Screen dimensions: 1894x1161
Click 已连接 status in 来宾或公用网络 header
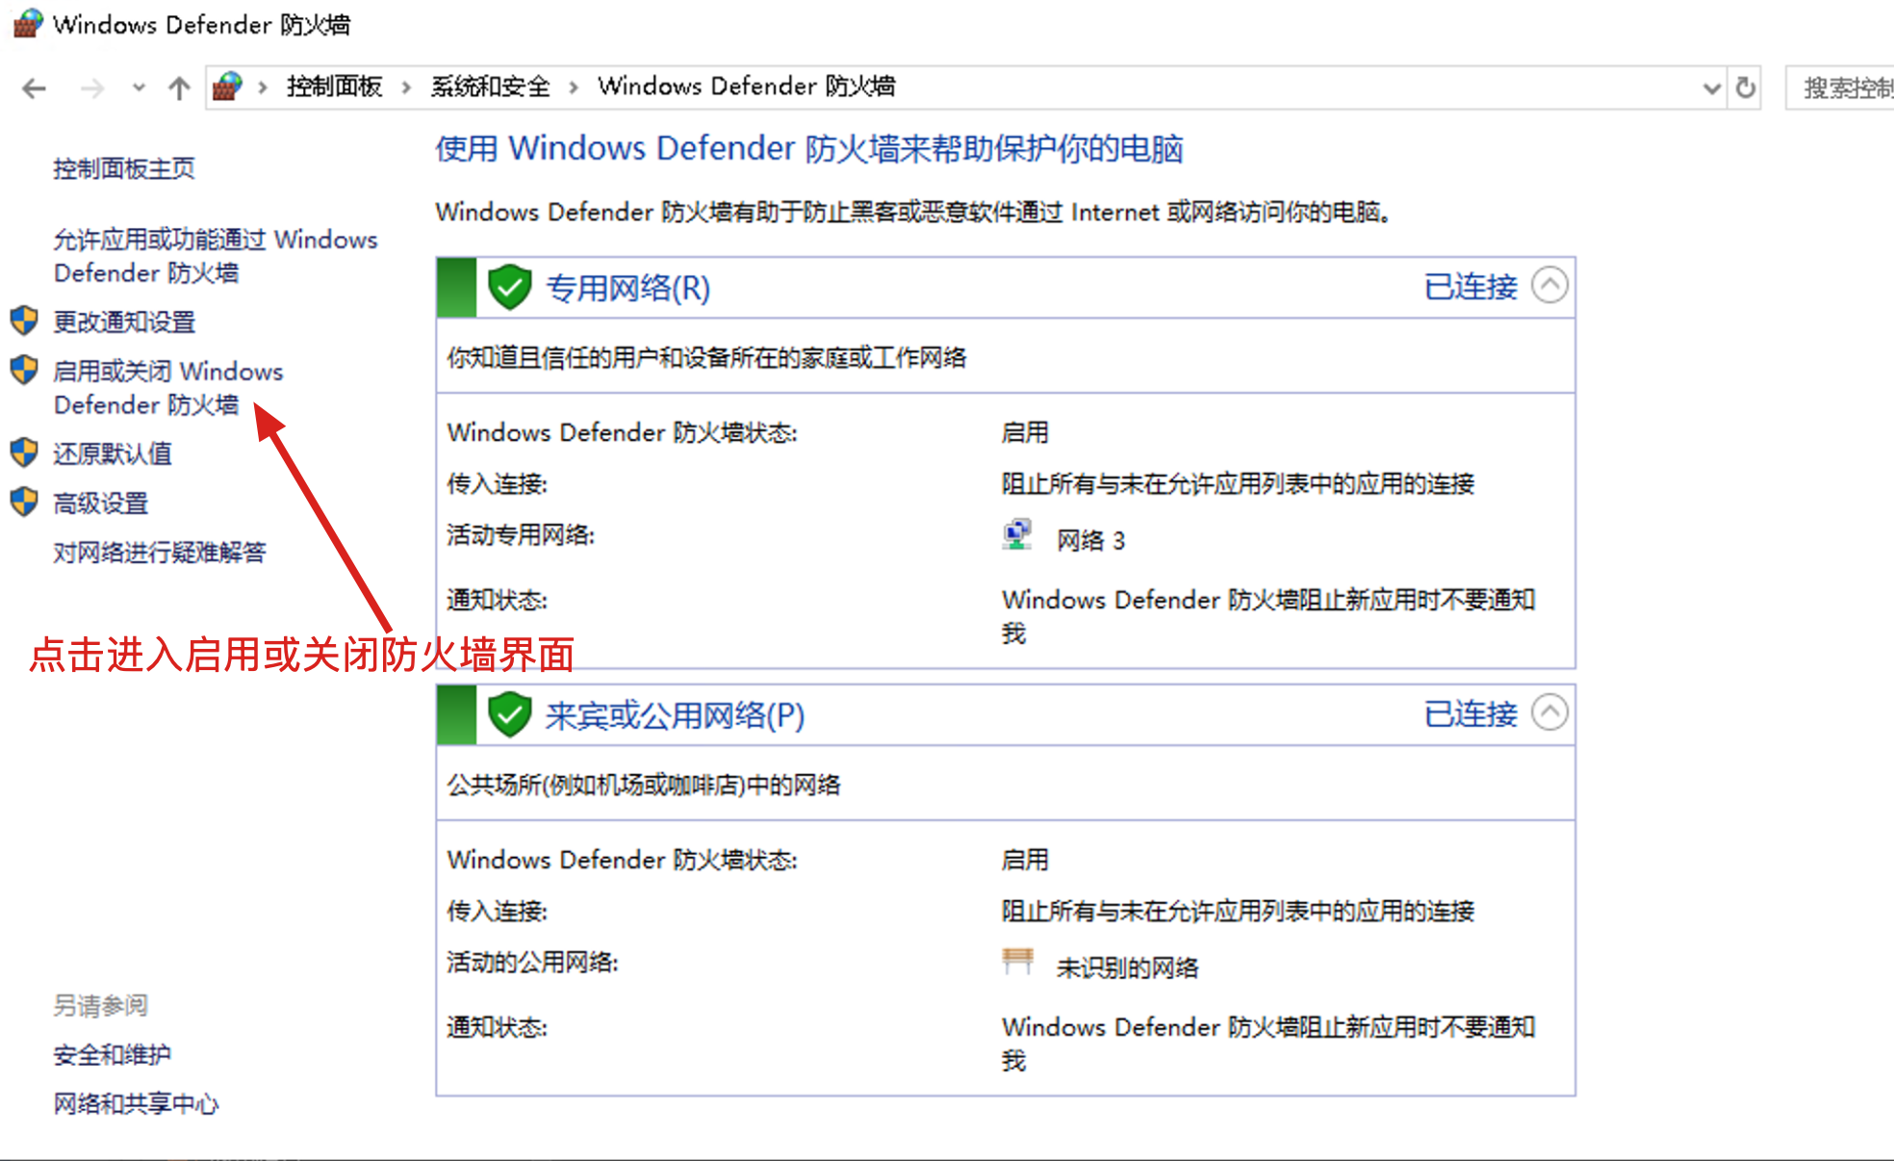1471,714
